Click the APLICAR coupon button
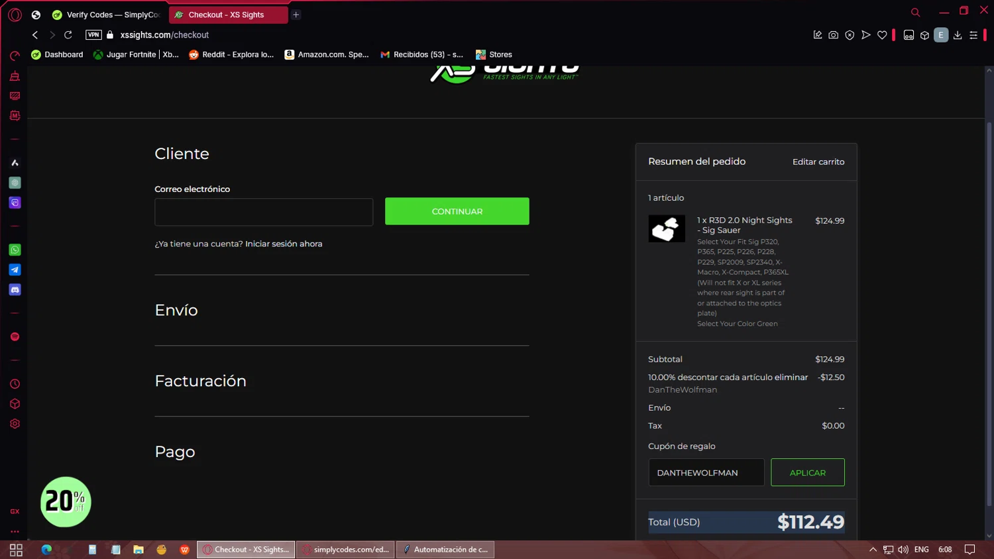The height and width of the screenshot is (559, 994). pos(808,472)
